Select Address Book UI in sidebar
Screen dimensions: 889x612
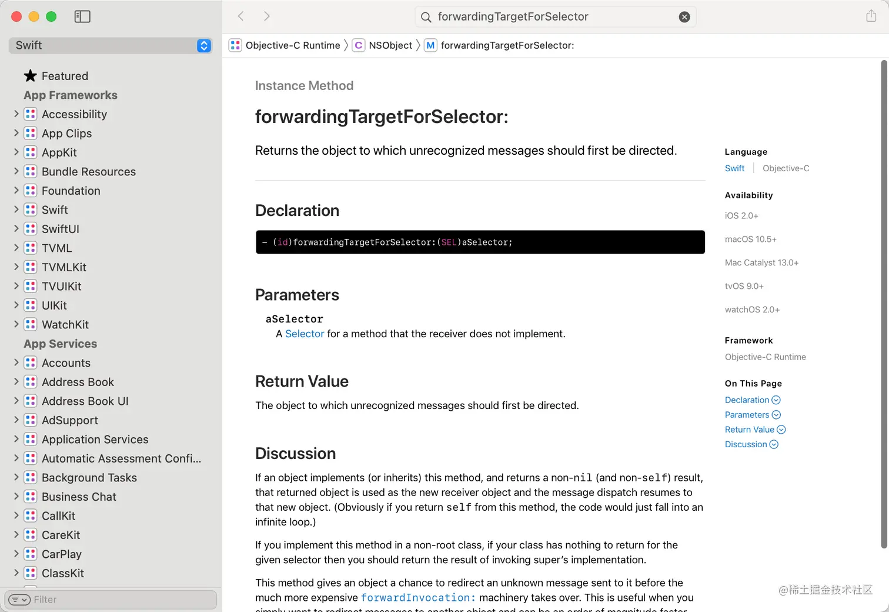click(85, 401)
